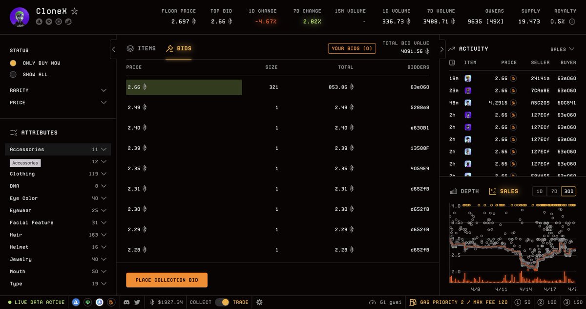The image size is (586, 309).
Task: Toggle LooksRare marketplace in status bar
Action: 88,302
